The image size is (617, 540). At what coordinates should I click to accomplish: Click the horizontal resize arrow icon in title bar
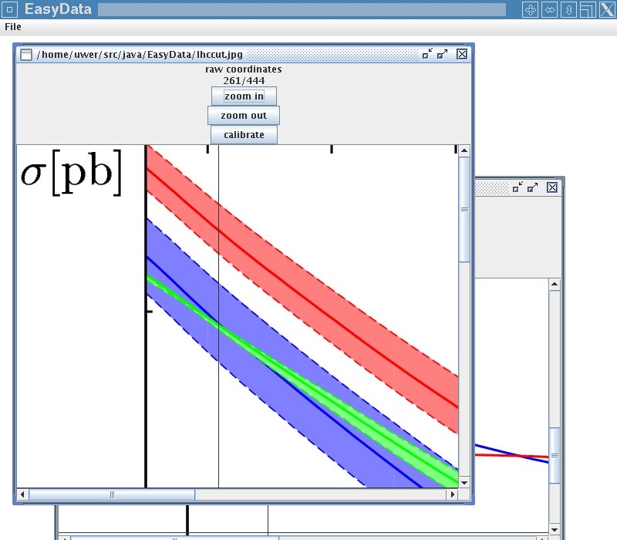coord(549,9)
